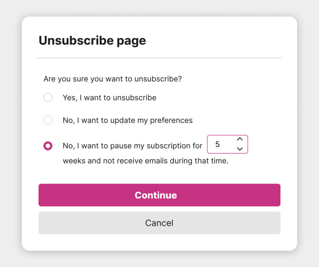Click the digit 5 inside the weeks stepper
Screen dimensions: 319x267
pyautogui.click(x=218, y=145)
